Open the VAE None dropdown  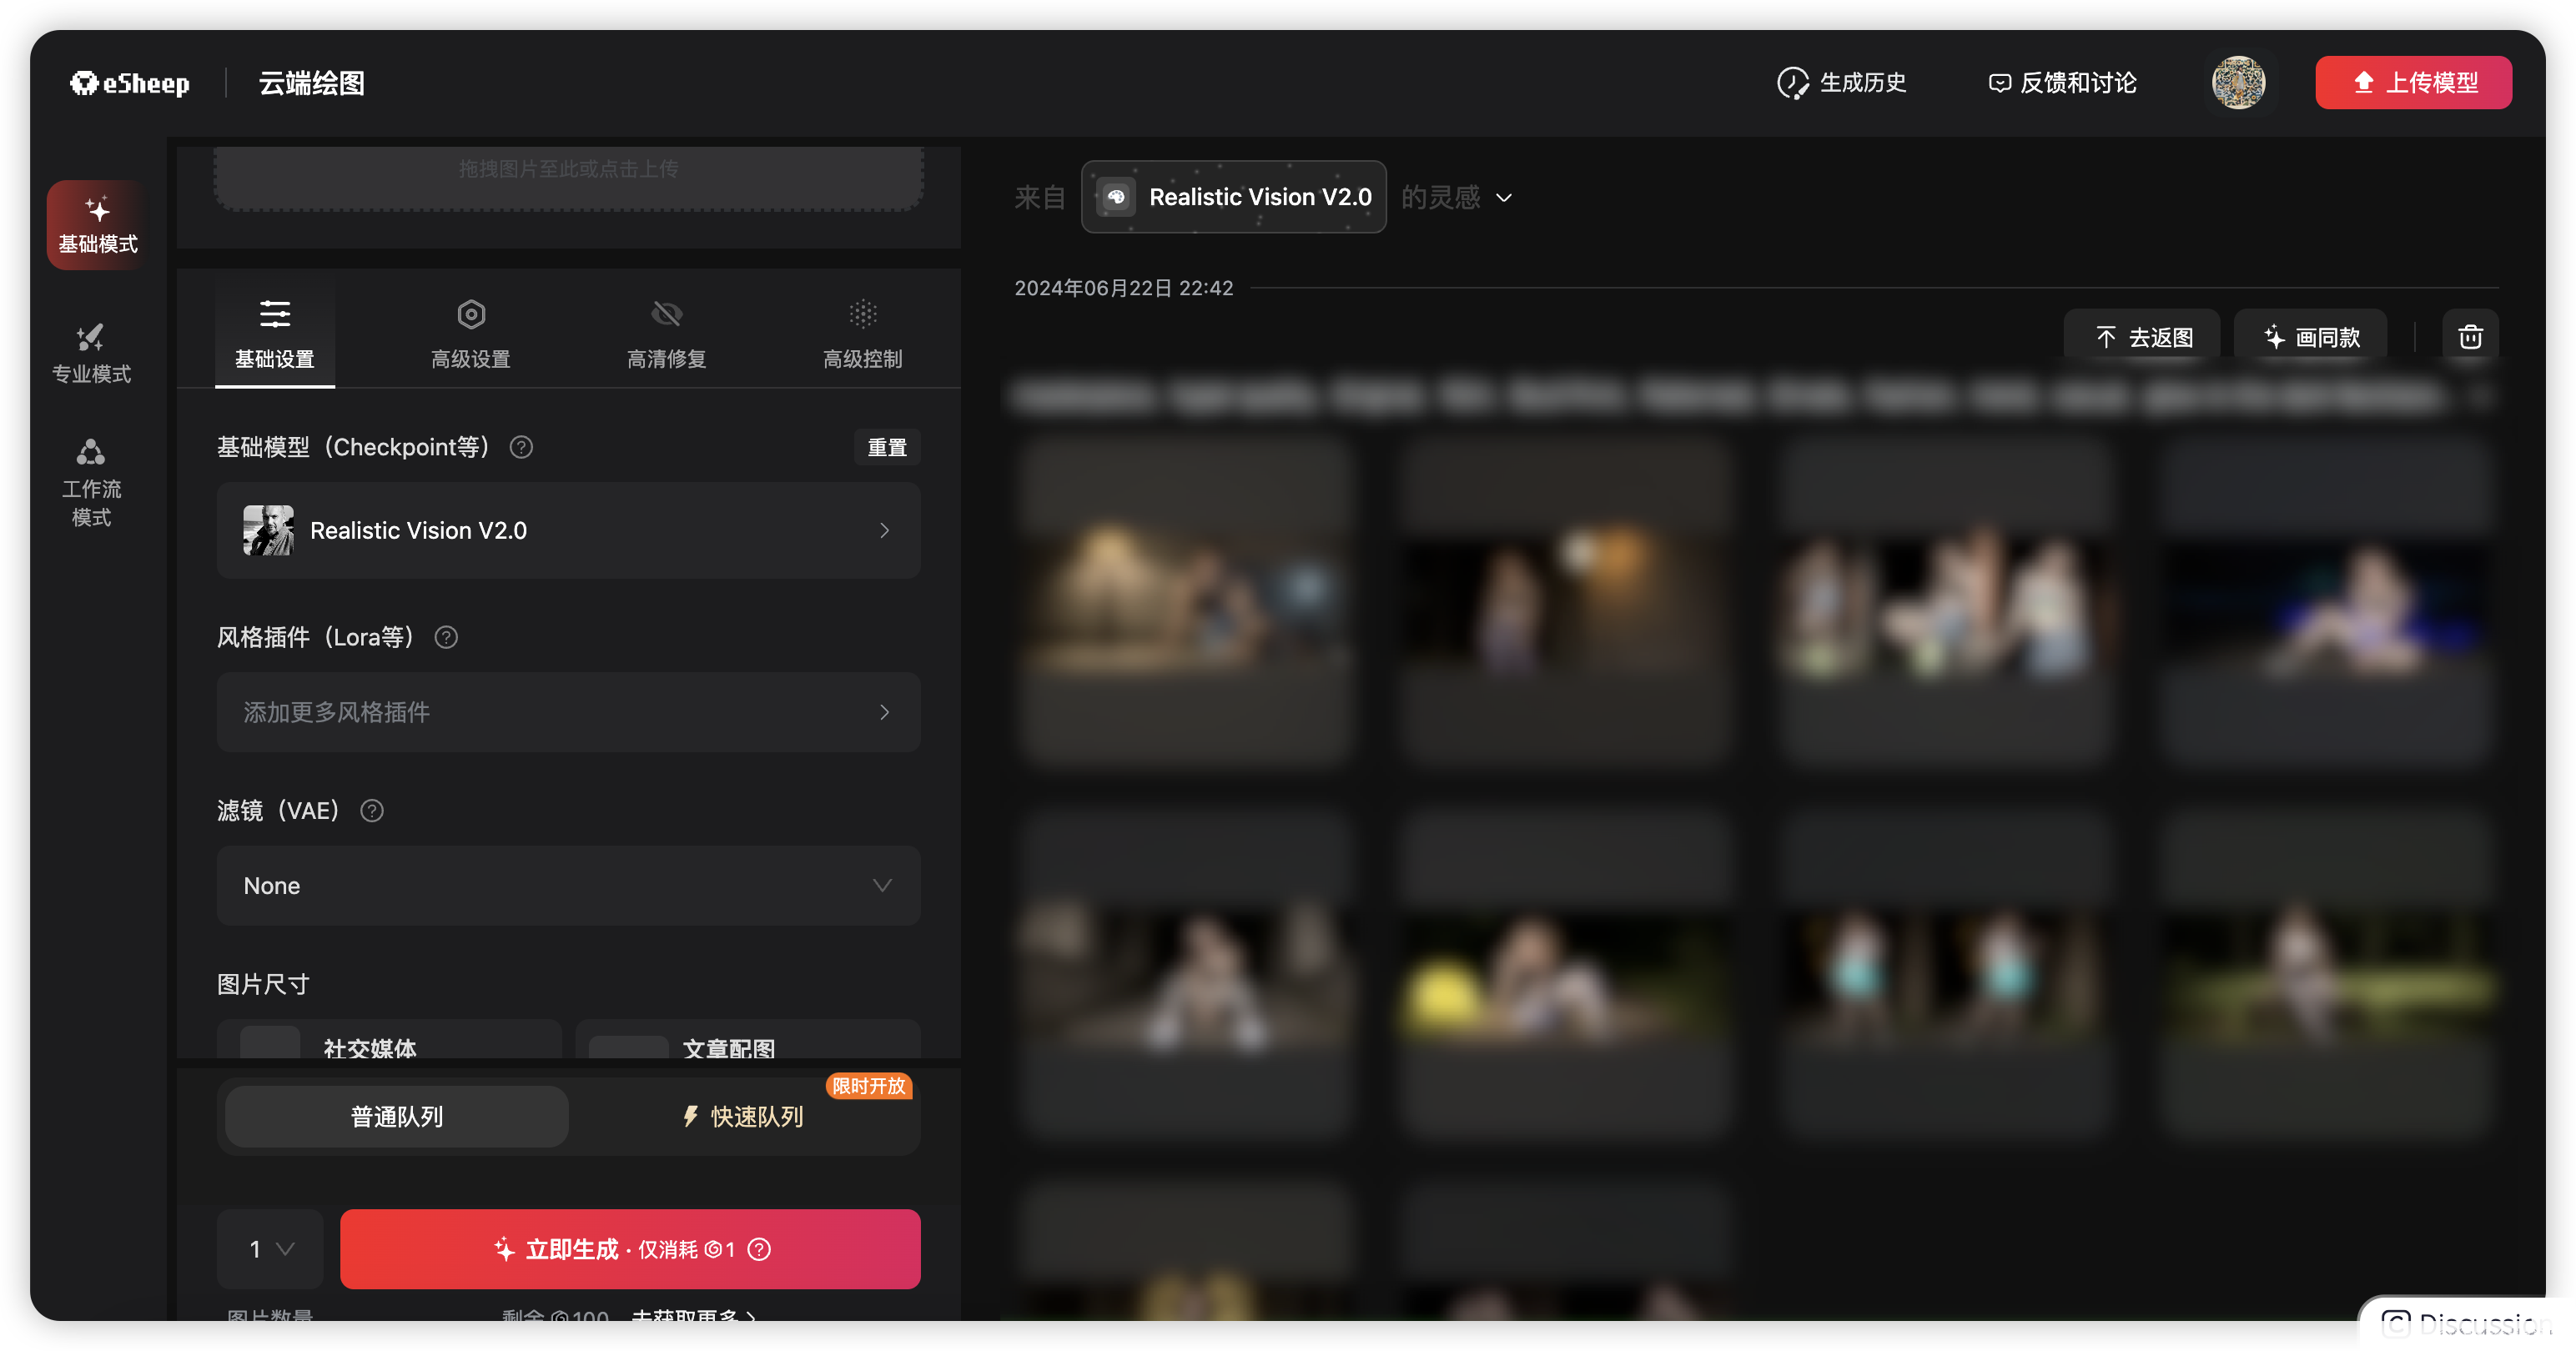pos(568,886)
